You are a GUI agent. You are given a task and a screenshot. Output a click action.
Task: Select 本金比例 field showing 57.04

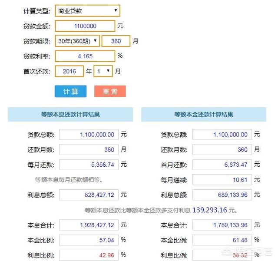pos(89,240)
